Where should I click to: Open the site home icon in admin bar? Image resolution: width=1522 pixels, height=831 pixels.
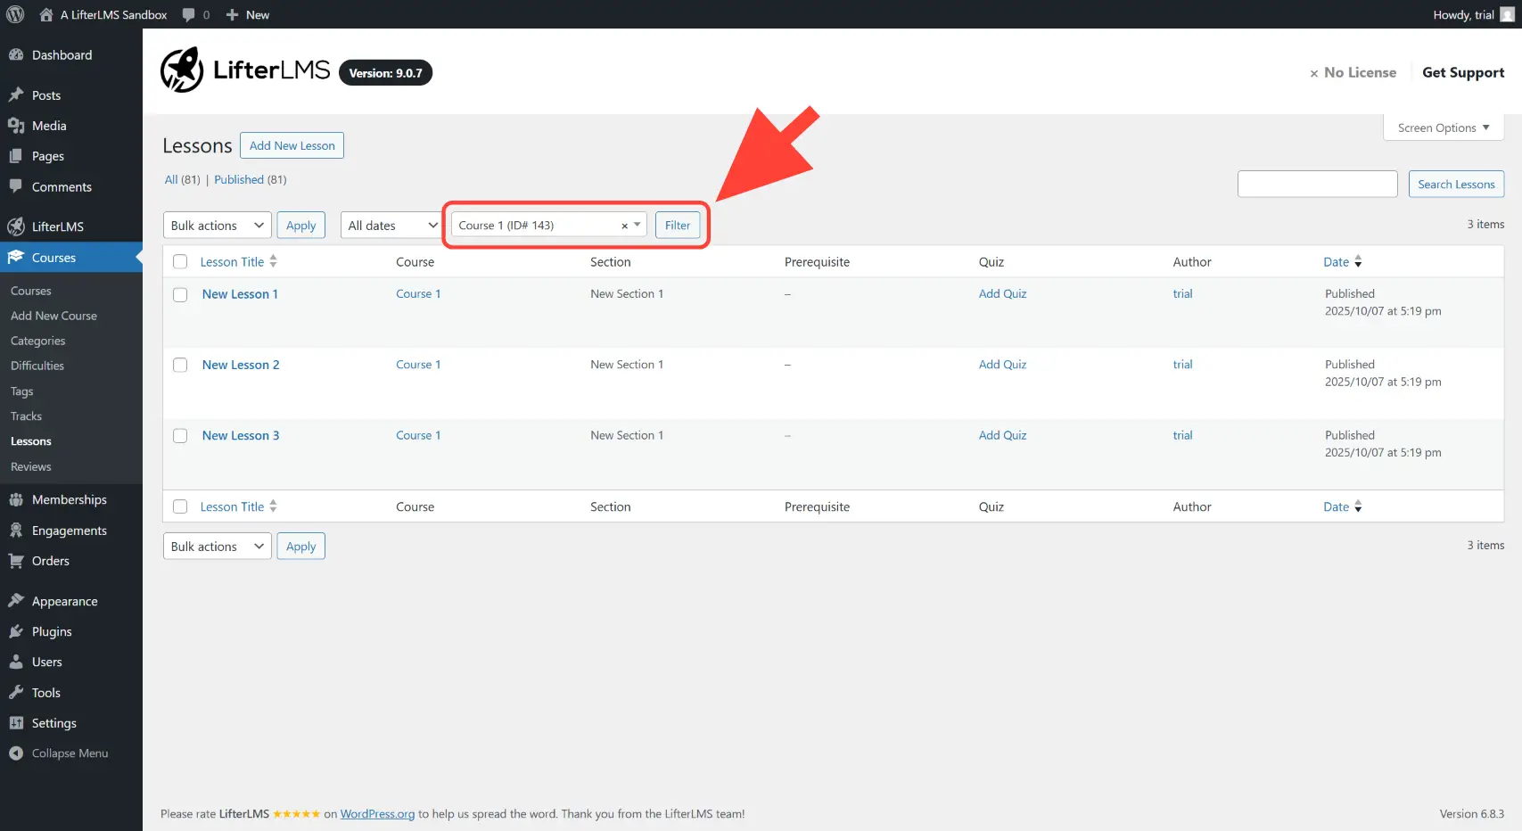point(46,14)
